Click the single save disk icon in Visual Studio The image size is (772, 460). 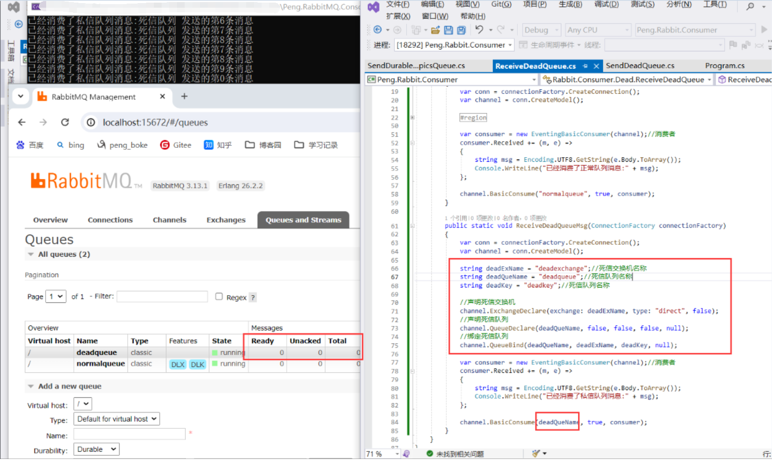pyautogui.click(x=448, y=30)
